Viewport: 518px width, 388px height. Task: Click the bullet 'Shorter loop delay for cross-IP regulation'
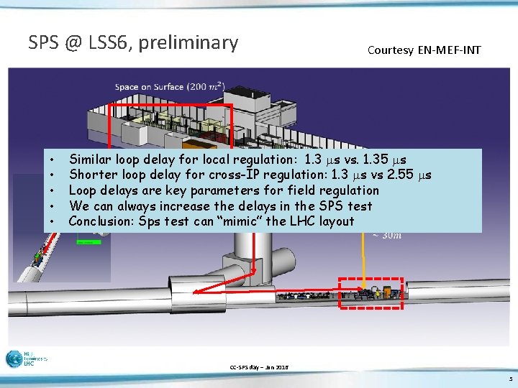point(250,175)
